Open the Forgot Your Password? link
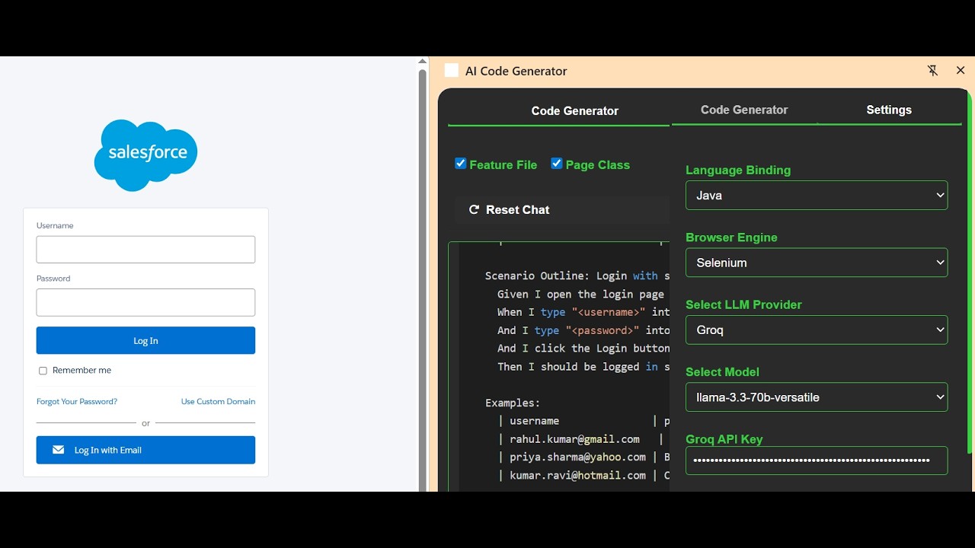Image resolution: width=975 pixels, height=548 pixels. tap(77, 401)
